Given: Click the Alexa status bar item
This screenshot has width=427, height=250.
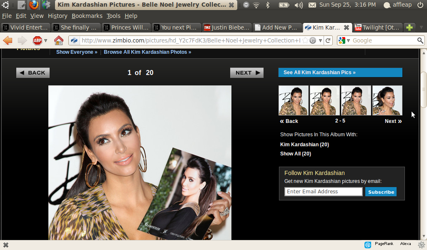Looking at the screenshot, I should 405,244.
